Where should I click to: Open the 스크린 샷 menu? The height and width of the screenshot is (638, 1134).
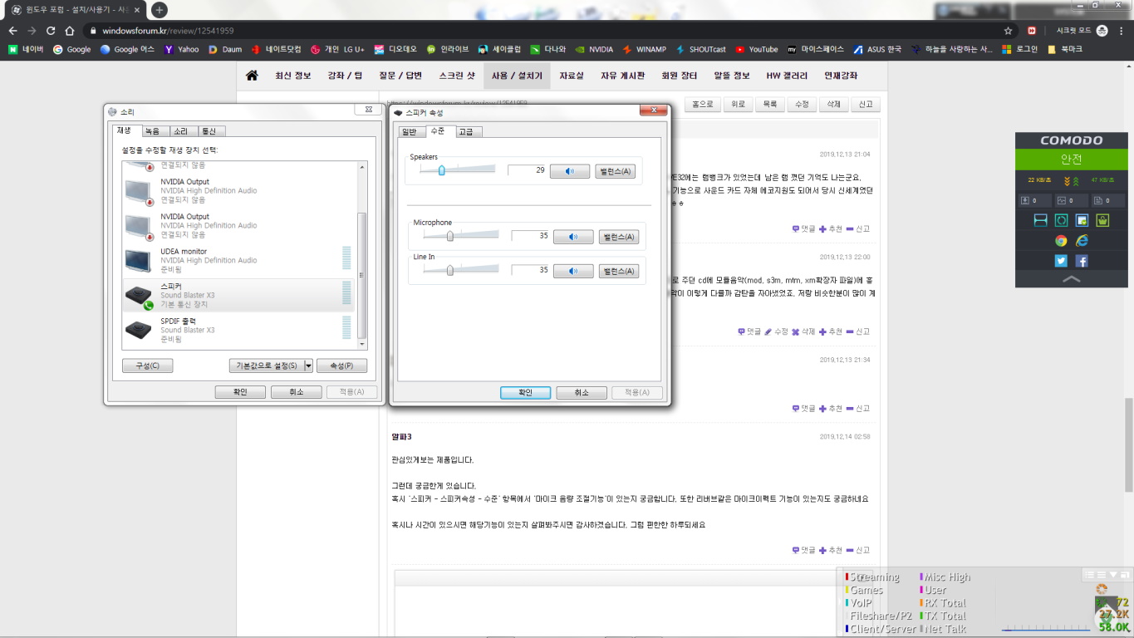point(457,76)
